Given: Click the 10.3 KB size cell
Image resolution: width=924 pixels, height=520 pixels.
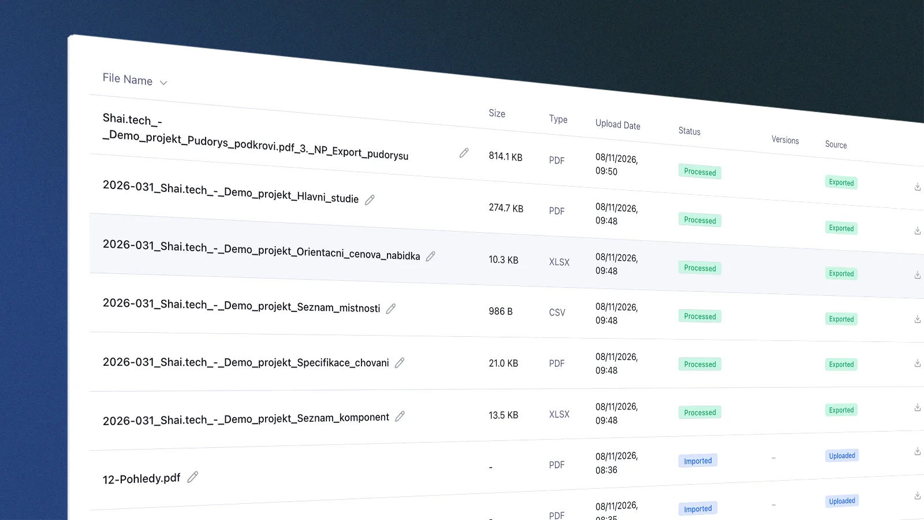Looking at the screenshot, I should tap(504, 260).
